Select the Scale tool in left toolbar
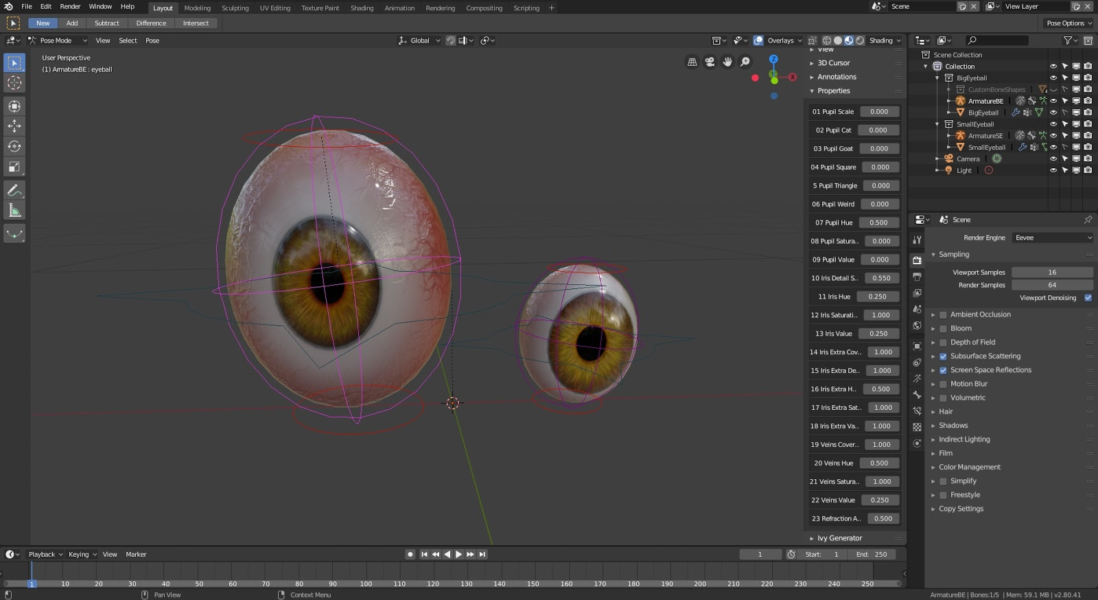This screenshot has height=600, width=1098. 14,167
